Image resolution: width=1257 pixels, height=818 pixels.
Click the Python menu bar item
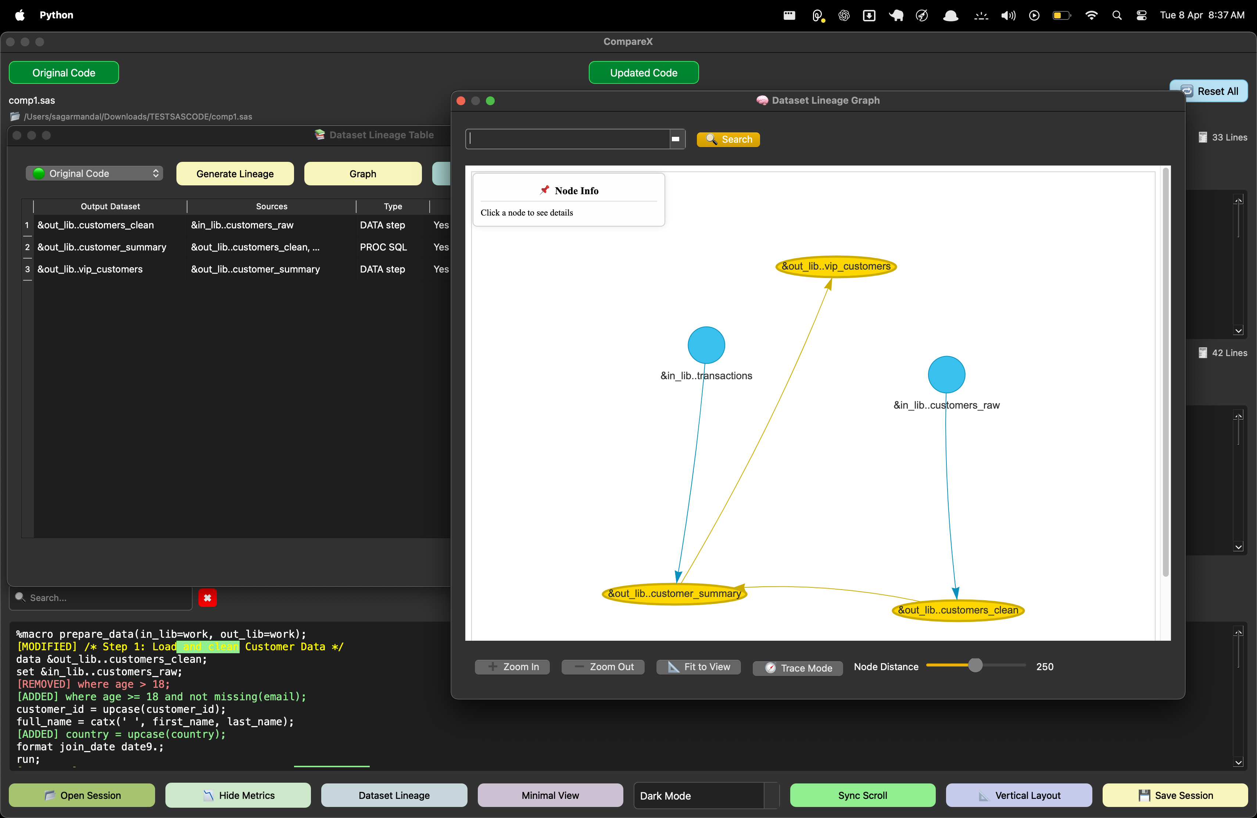57,15
